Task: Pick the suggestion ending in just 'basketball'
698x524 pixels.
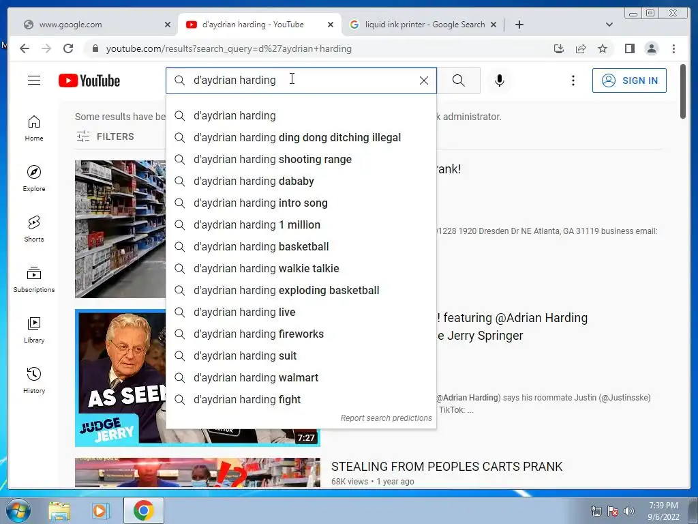Action: (301, 247)
